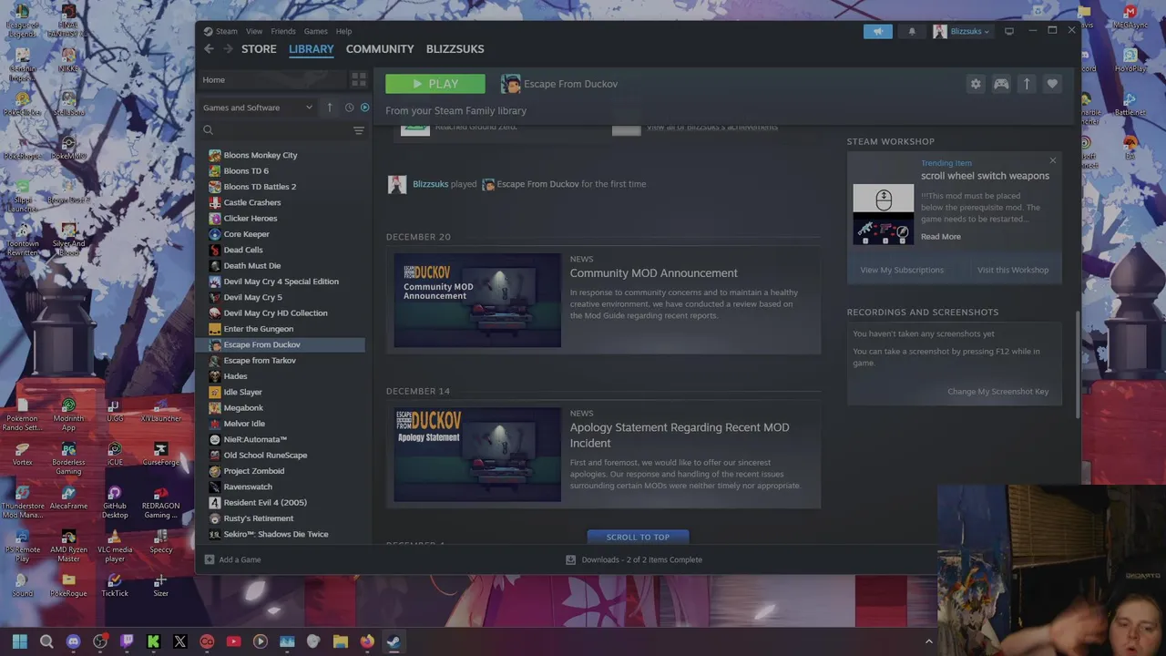Click the library search field

pos(276,130)
